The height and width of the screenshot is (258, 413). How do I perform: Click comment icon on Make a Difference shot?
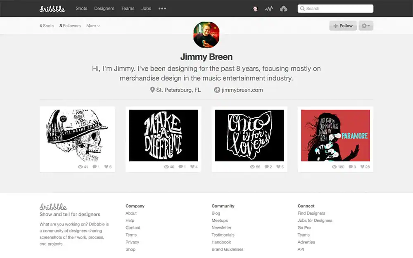coord(180,167)
